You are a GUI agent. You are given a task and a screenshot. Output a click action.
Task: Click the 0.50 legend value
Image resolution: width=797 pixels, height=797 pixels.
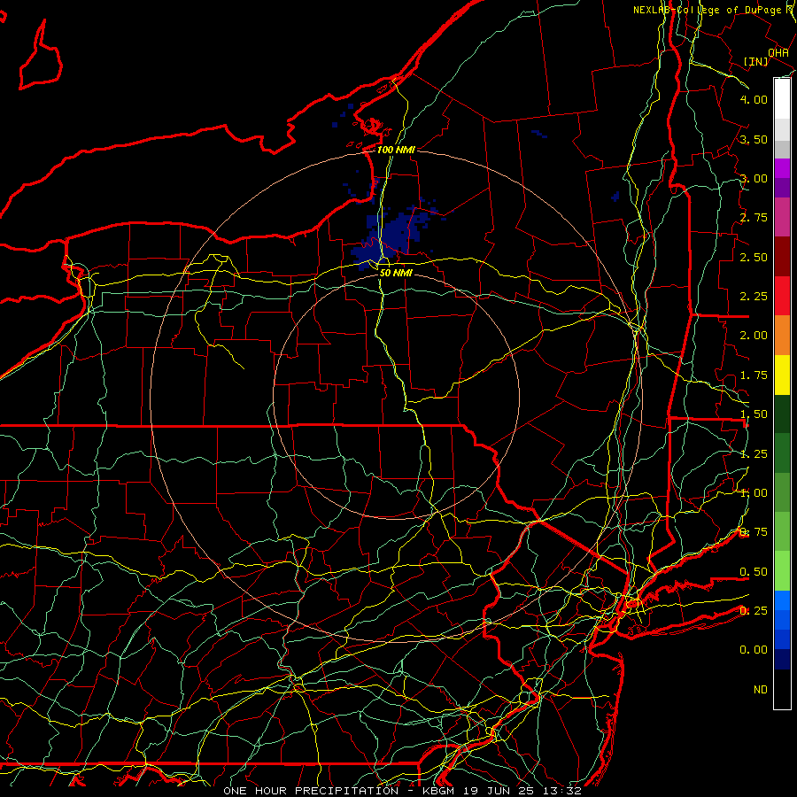click(754, 572)
